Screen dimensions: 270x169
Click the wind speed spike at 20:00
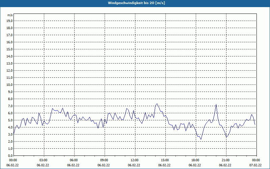coord(216,104)
